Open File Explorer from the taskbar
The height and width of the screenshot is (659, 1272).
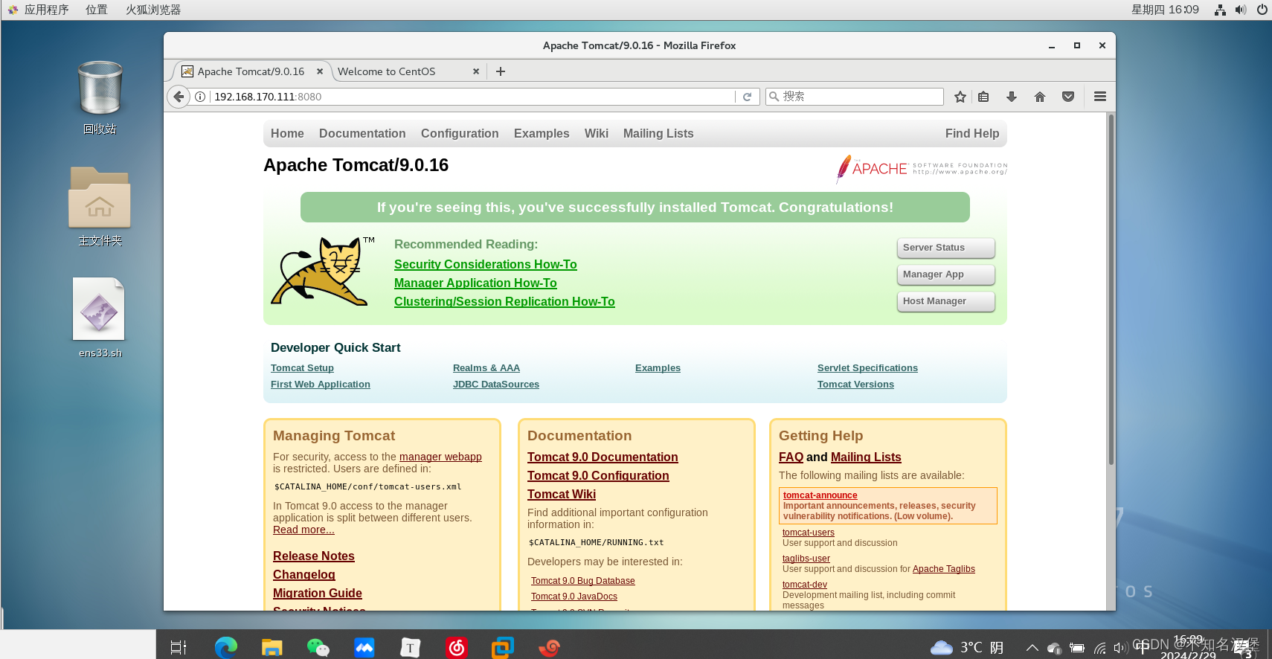[x=272, y=647]
